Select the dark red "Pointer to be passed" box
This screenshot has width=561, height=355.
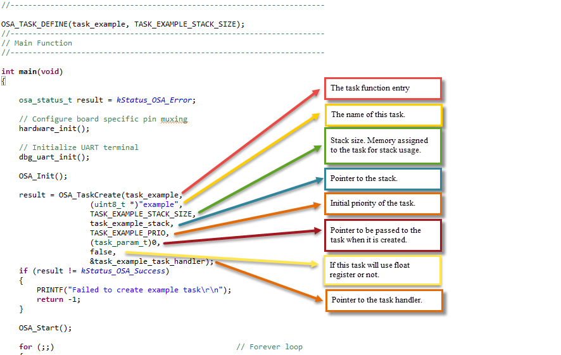click(383, 235)
